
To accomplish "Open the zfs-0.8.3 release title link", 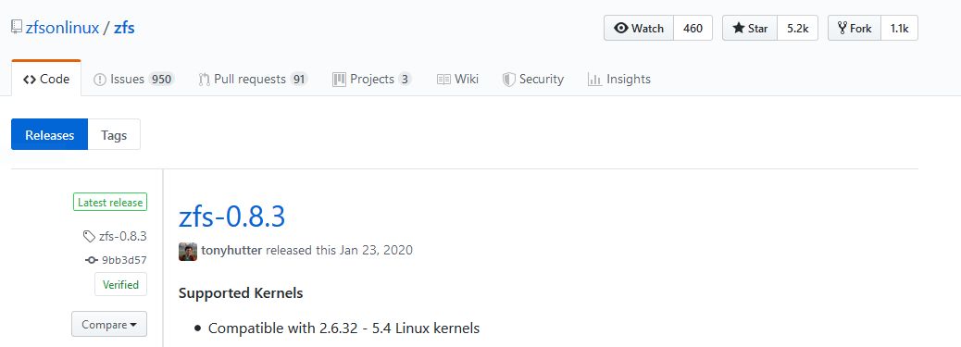I will tap(231, 217).
